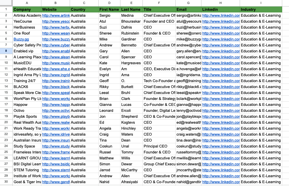Select the email cell starting suzi@herbusin

188,27
